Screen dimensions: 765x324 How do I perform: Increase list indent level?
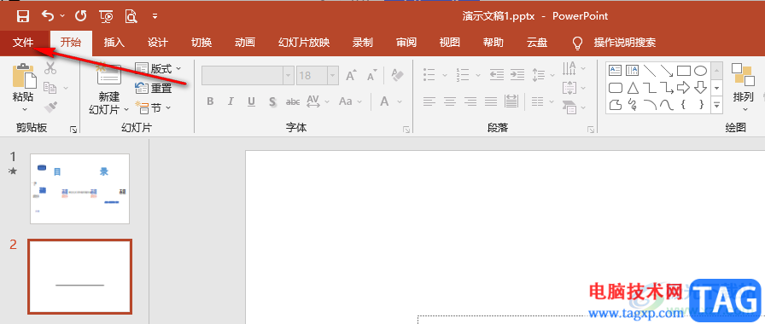pos(517,75)
